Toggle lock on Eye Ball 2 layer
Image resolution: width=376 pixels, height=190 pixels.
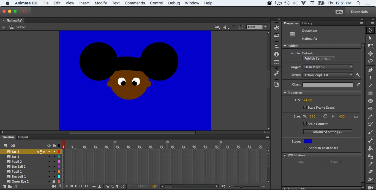coord(54,167)
